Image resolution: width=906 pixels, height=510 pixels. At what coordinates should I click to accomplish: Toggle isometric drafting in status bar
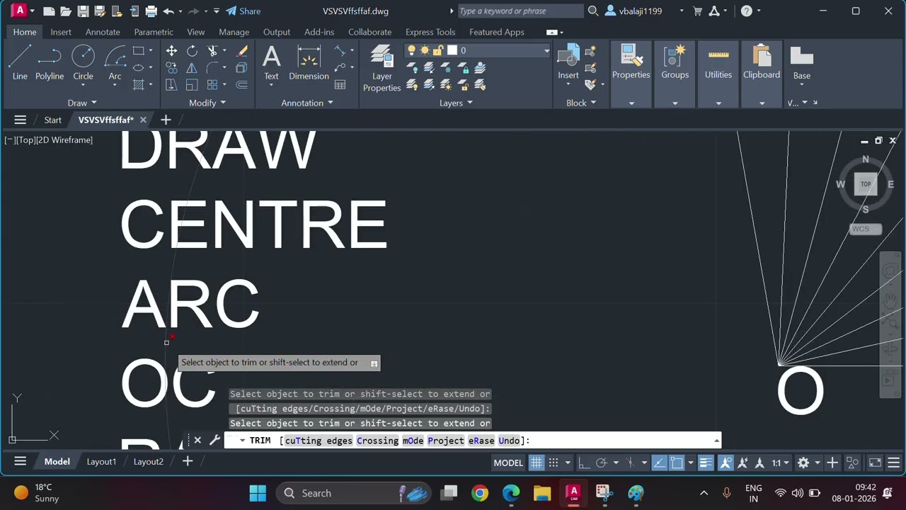pyautogui.click(x=630, y=463)
